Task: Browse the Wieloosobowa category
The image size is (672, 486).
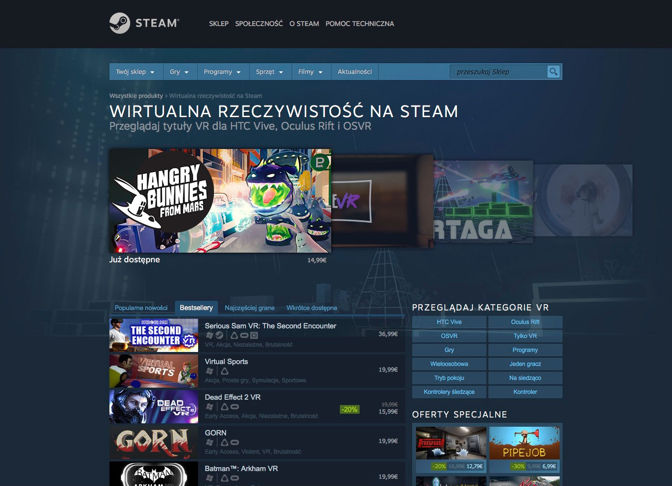Action: pos(449,364)
